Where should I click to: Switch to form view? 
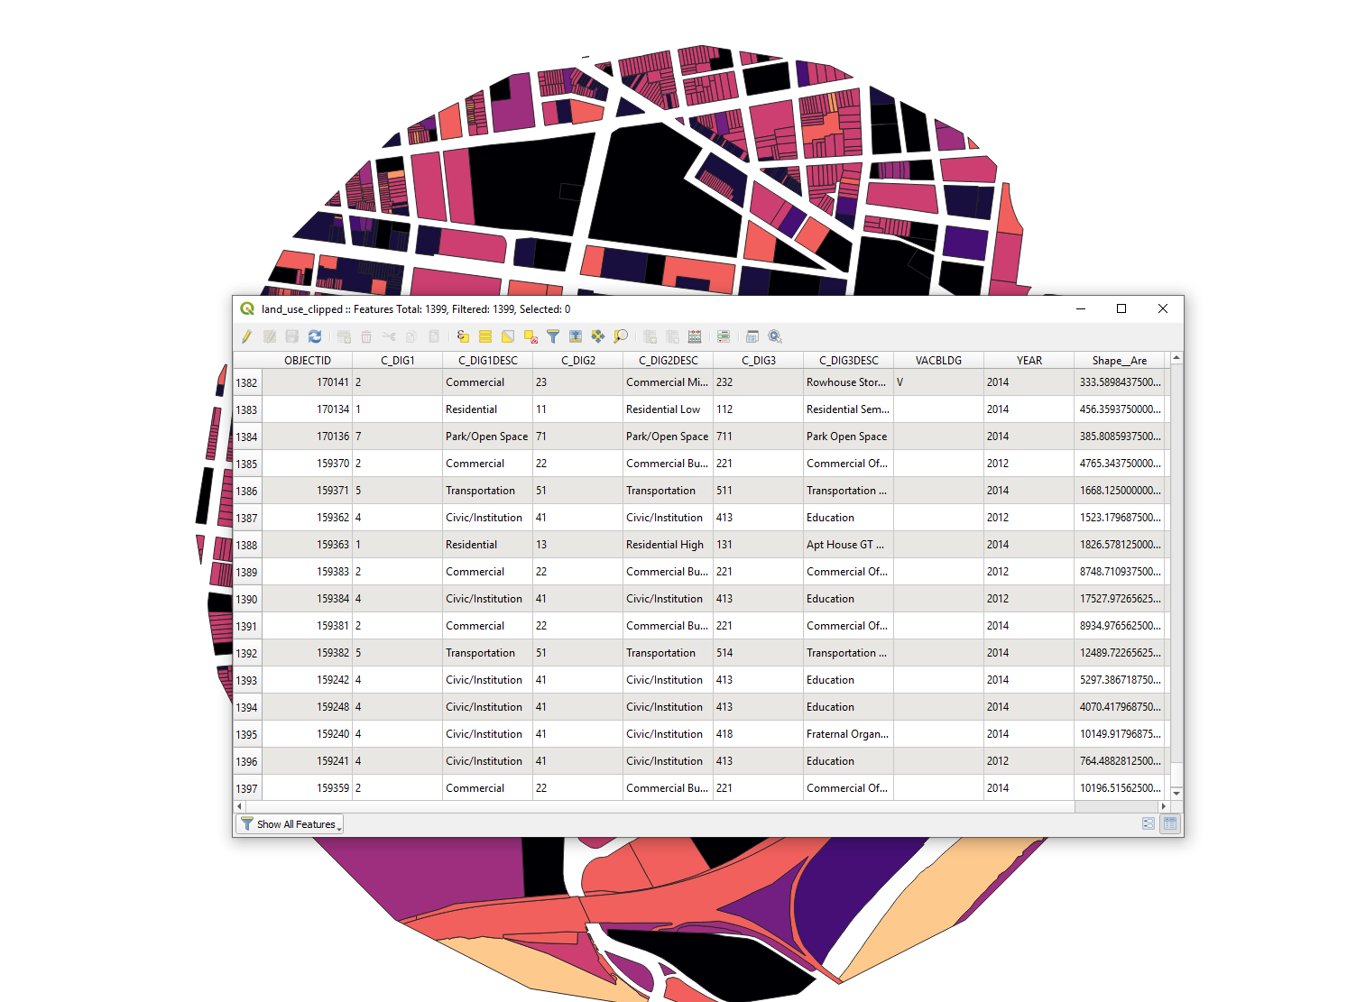tap(1148, 823)
